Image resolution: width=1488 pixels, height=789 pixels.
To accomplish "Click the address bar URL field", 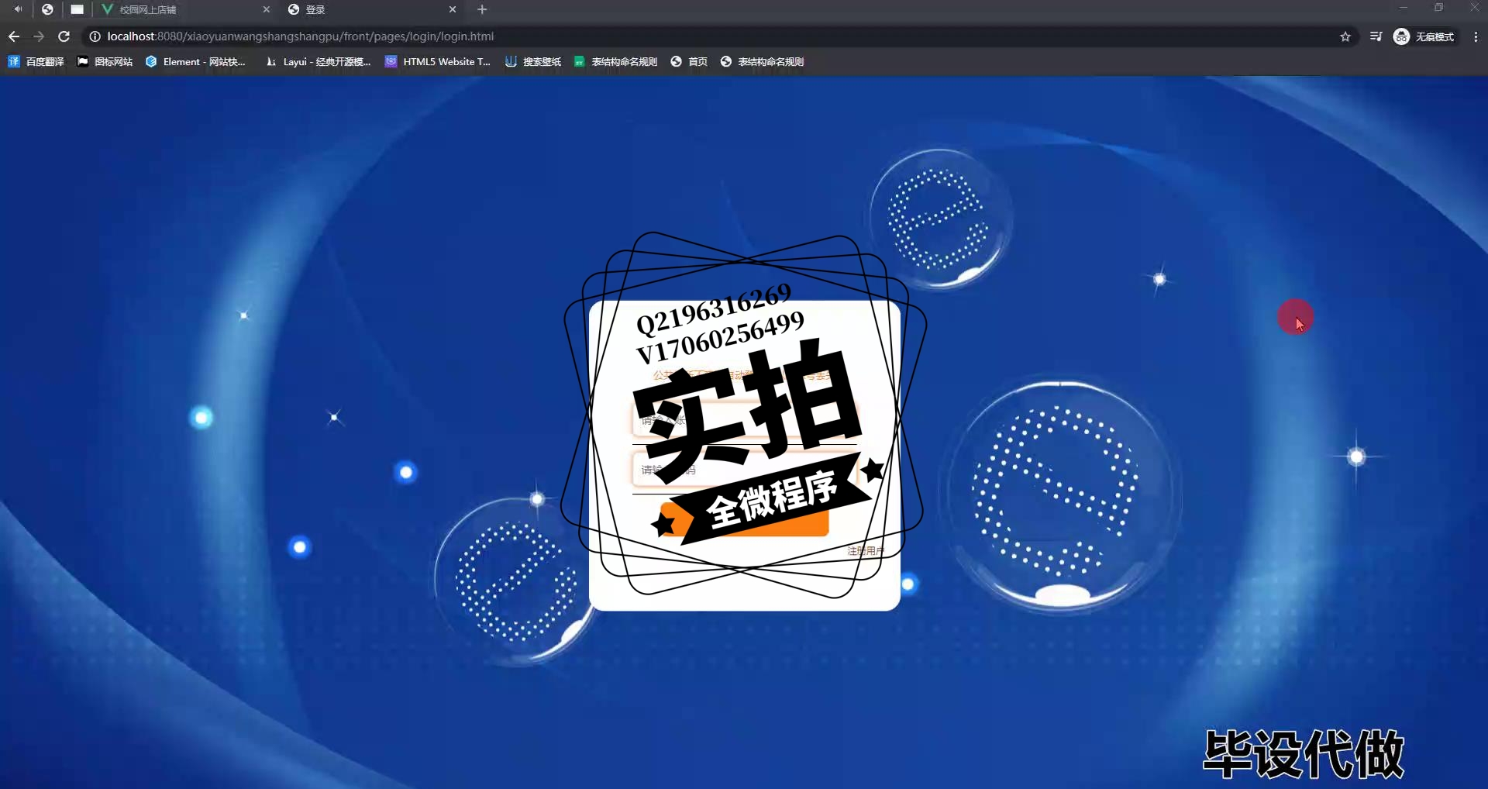I will 713,36.
